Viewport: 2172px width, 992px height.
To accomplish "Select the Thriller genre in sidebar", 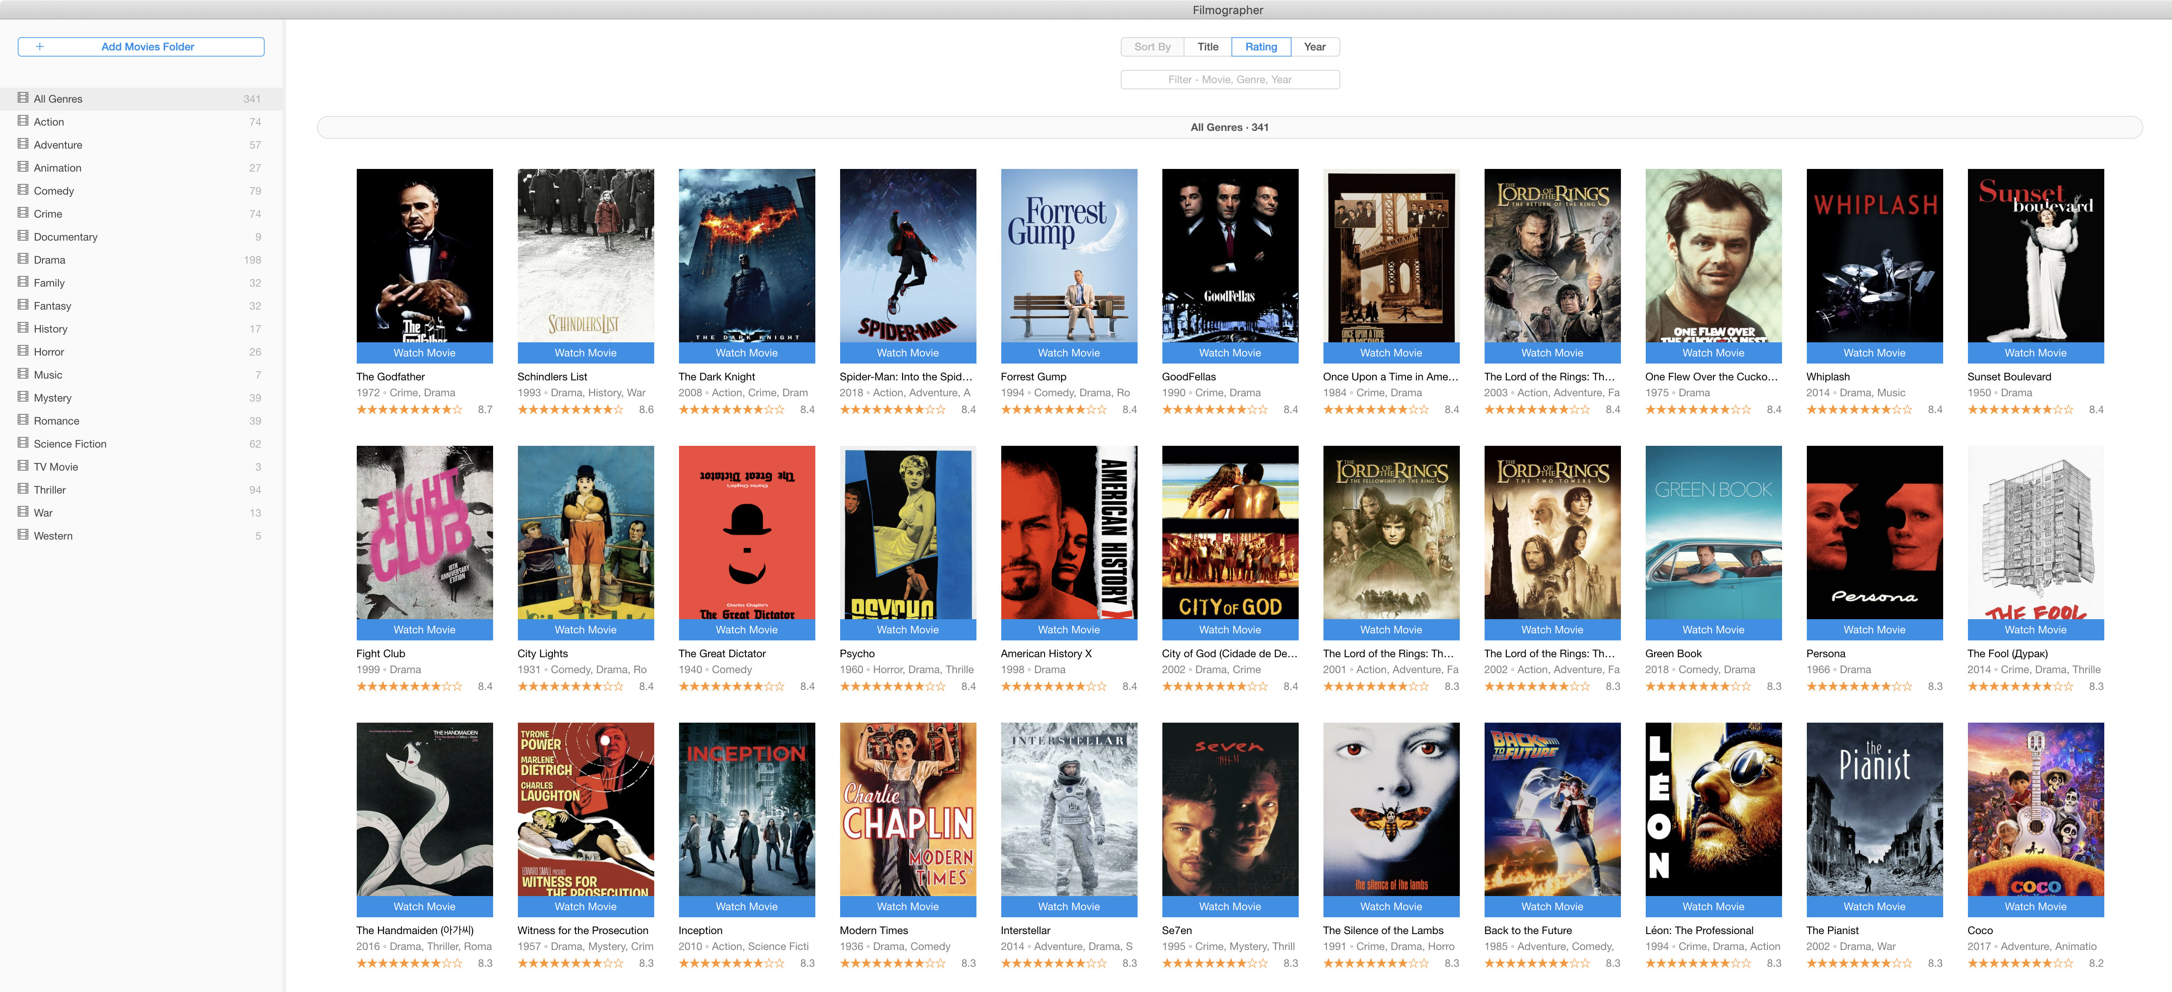I will (x=142, y=490).
